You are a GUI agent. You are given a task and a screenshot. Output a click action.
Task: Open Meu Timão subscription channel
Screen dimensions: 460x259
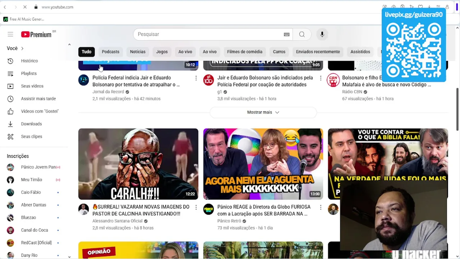point(34,180)
